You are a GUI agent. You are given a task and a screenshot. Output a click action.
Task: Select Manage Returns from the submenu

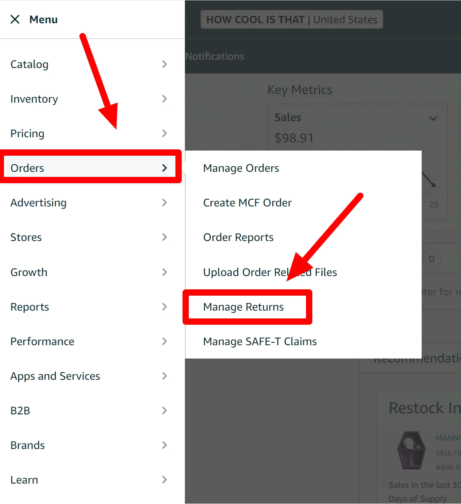click(x=243, y=307)
